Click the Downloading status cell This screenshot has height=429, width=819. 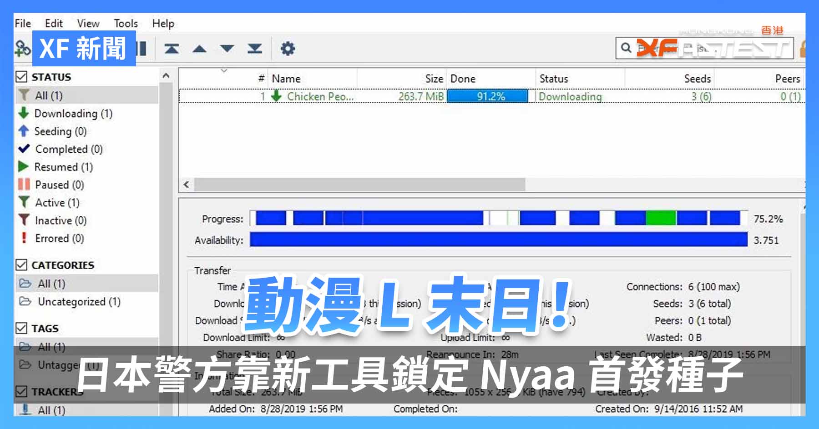pos(570,96)
